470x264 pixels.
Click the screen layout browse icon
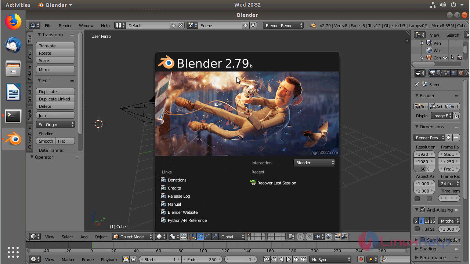click(120, 25)
